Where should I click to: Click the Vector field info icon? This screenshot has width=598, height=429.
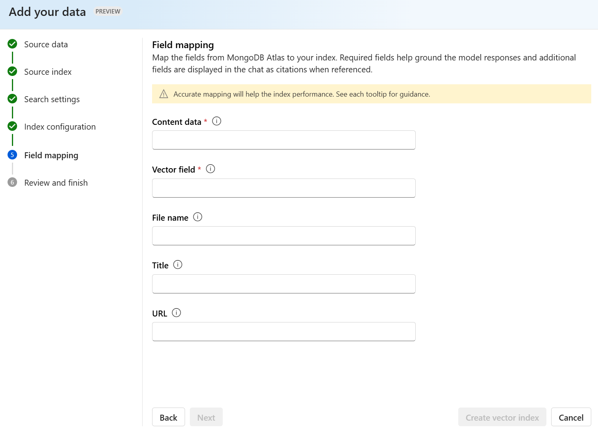(210, 169)
